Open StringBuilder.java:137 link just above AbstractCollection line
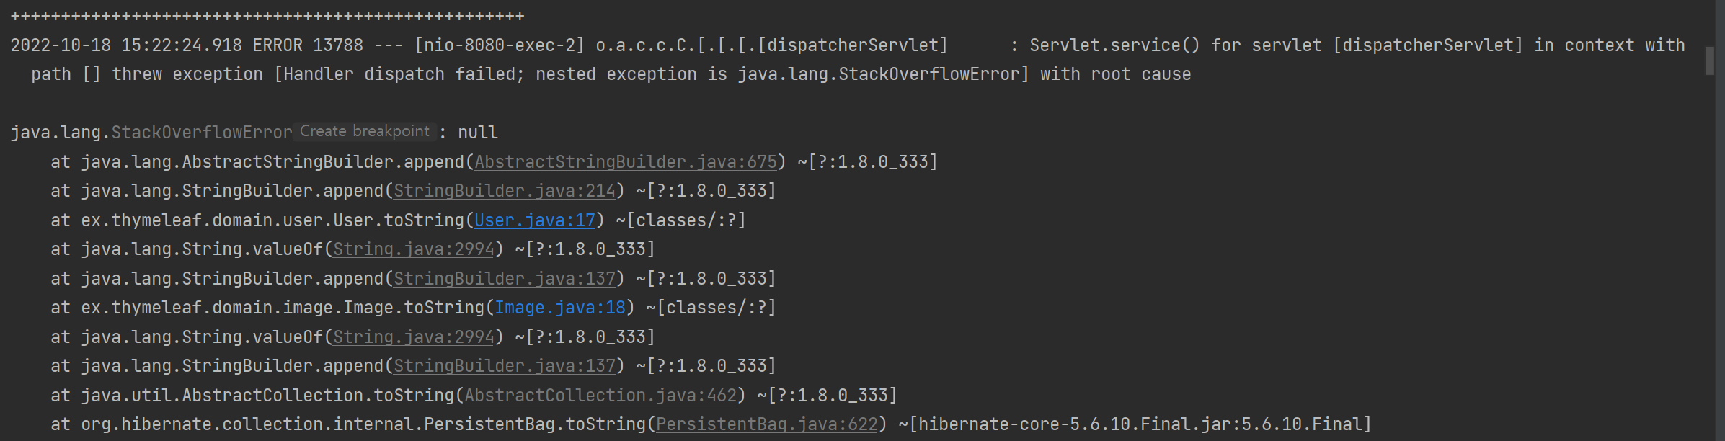1725x441 pixels. coord(505,366)
